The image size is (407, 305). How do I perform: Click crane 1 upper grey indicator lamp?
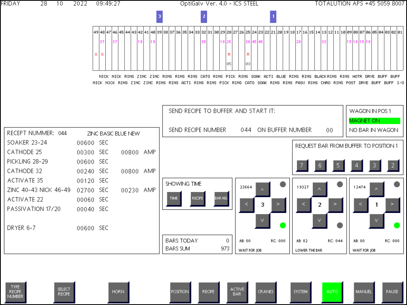coord(397,184)
